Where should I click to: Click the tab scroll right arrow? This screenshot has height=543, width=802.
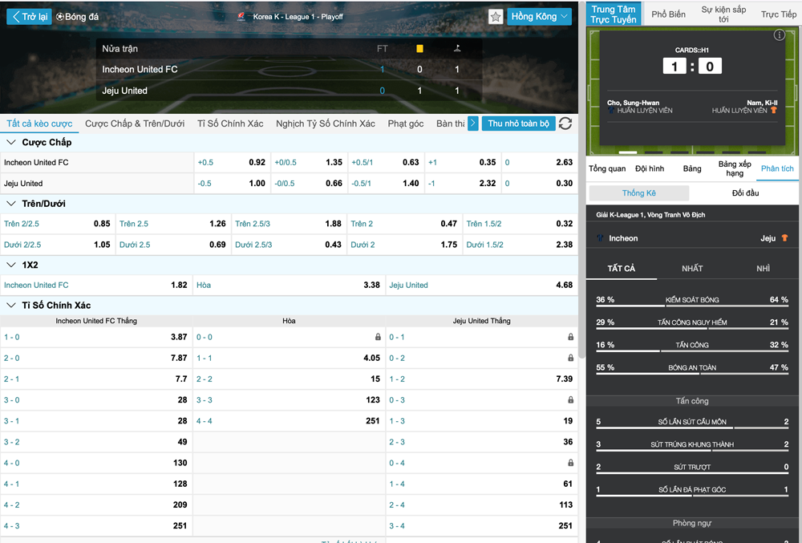(472, 124)
